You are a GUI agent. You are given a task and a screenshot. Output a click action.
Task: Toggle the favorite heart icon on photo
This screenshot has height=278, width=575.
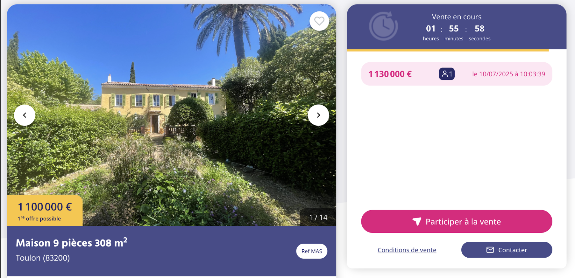(x=319, y=21)
